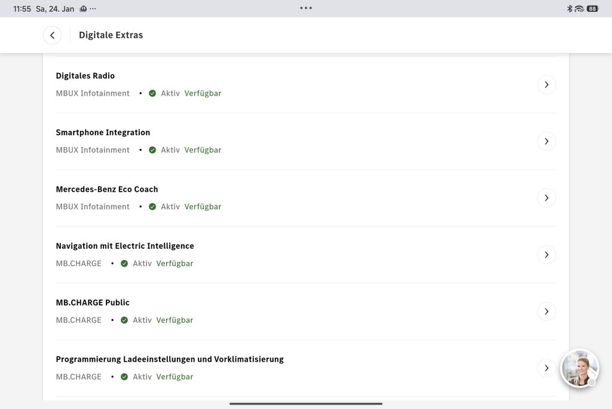Screen dimensions: 612x409
Task: Expand Navigation mit Electric Intelligence chevron
Action: click(x=546, y=255)
